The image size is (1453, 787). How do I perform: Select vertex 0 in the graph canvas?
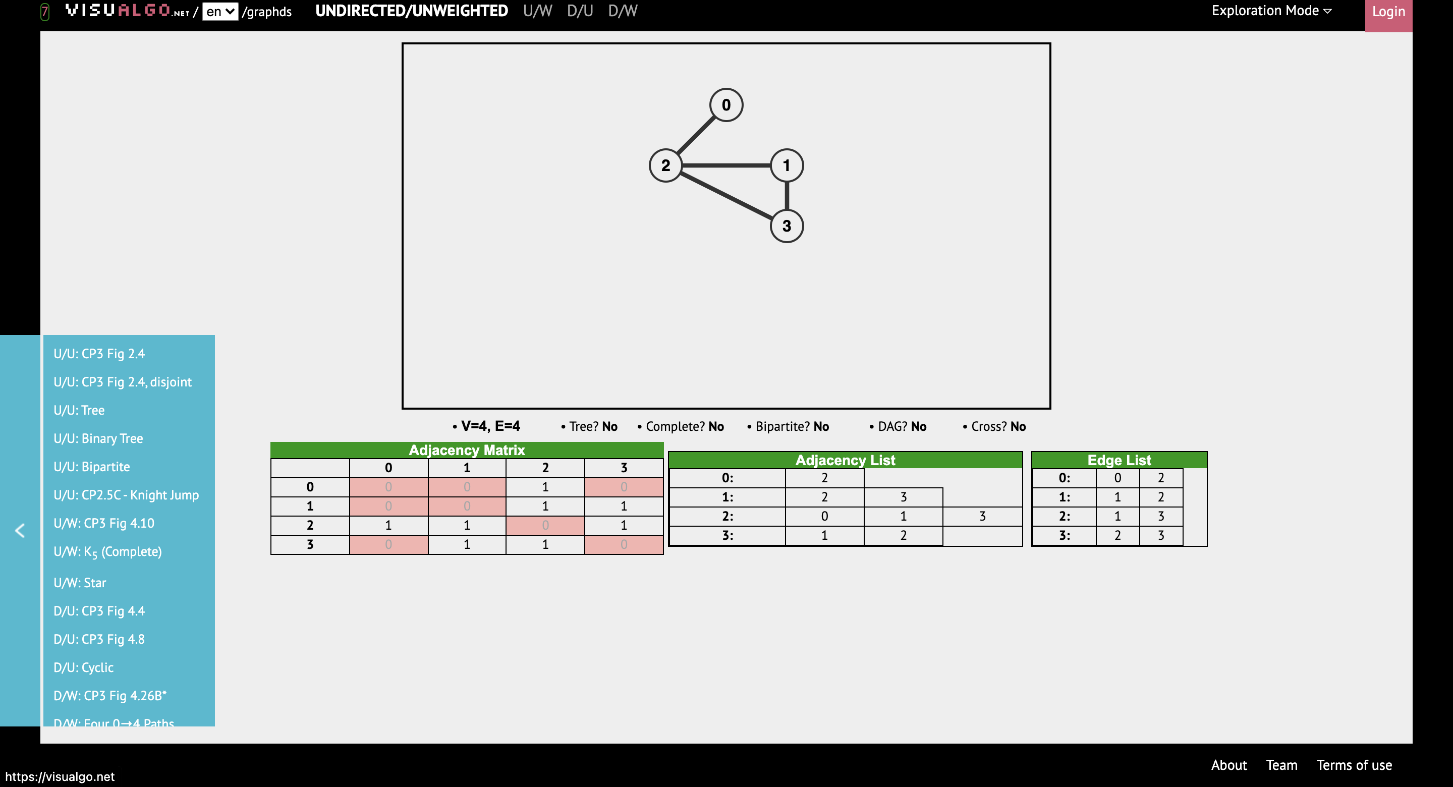(x=725, y=104)
